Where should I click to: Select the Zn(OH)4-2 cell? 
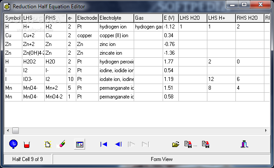(x=33, y=53)
